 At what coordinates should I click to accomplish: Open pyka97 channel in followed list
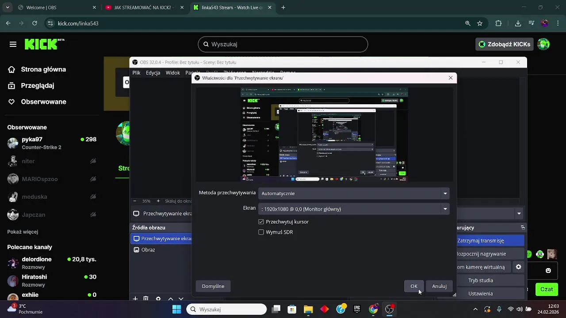pyautogui.click(x=52, y=143)
